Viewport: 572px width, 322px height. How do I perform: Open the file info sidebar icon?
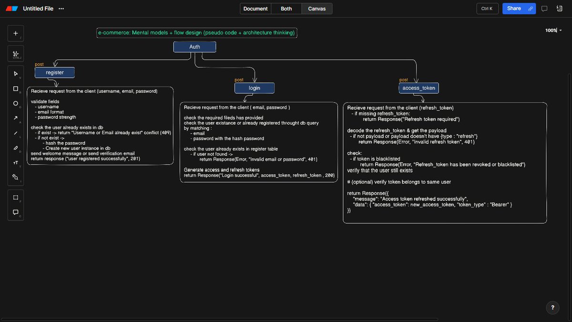point(559,9)
